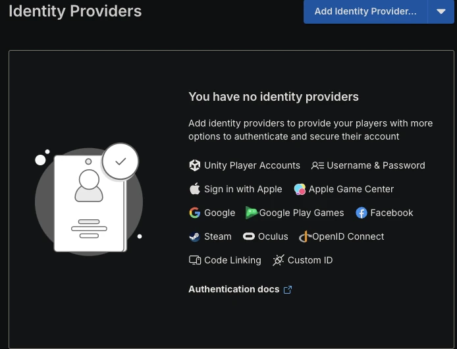Click the Username & Password icon
457x349 pixels.
(317, 165)
